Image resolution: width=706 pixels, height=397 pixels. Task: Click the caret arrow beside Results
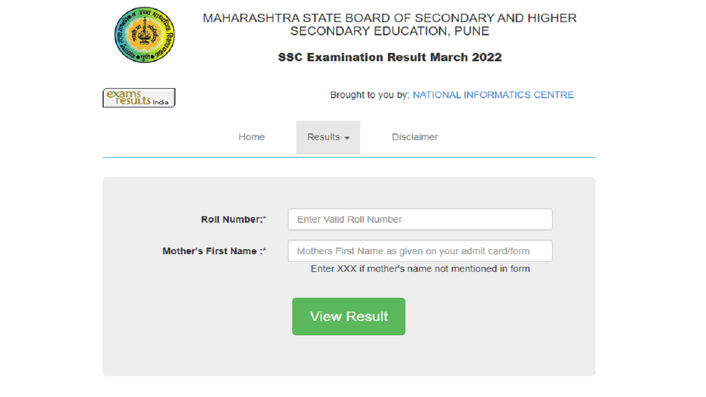pyautogui.click(x=347, y=138)
